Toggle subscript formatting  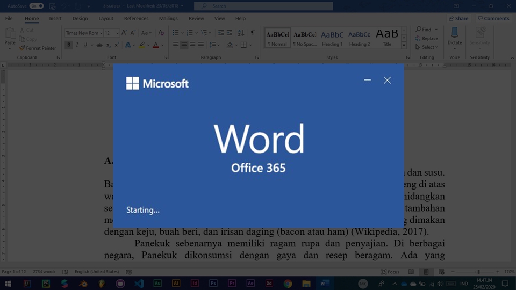[x=108, y=45]
